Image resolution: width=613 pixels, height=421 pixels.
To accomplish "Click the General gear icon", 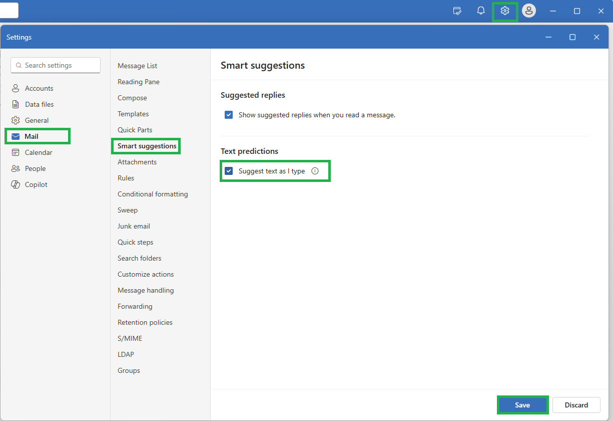I will tap(16, 120).
